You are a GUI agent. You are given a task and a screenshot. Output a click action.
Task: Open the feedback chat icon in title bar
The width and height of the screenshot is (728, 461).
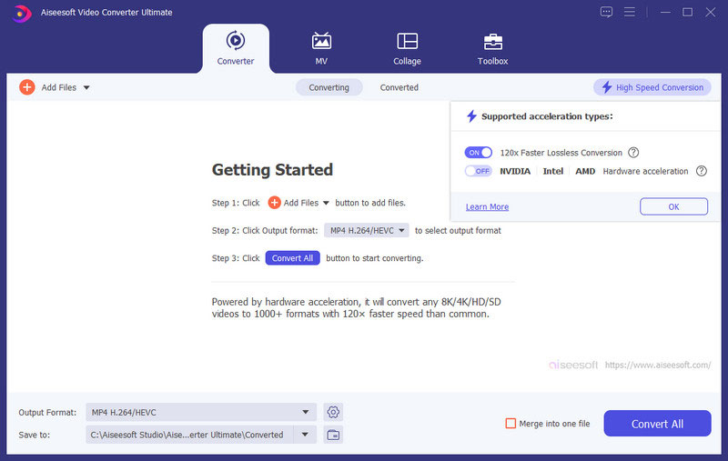606,12
